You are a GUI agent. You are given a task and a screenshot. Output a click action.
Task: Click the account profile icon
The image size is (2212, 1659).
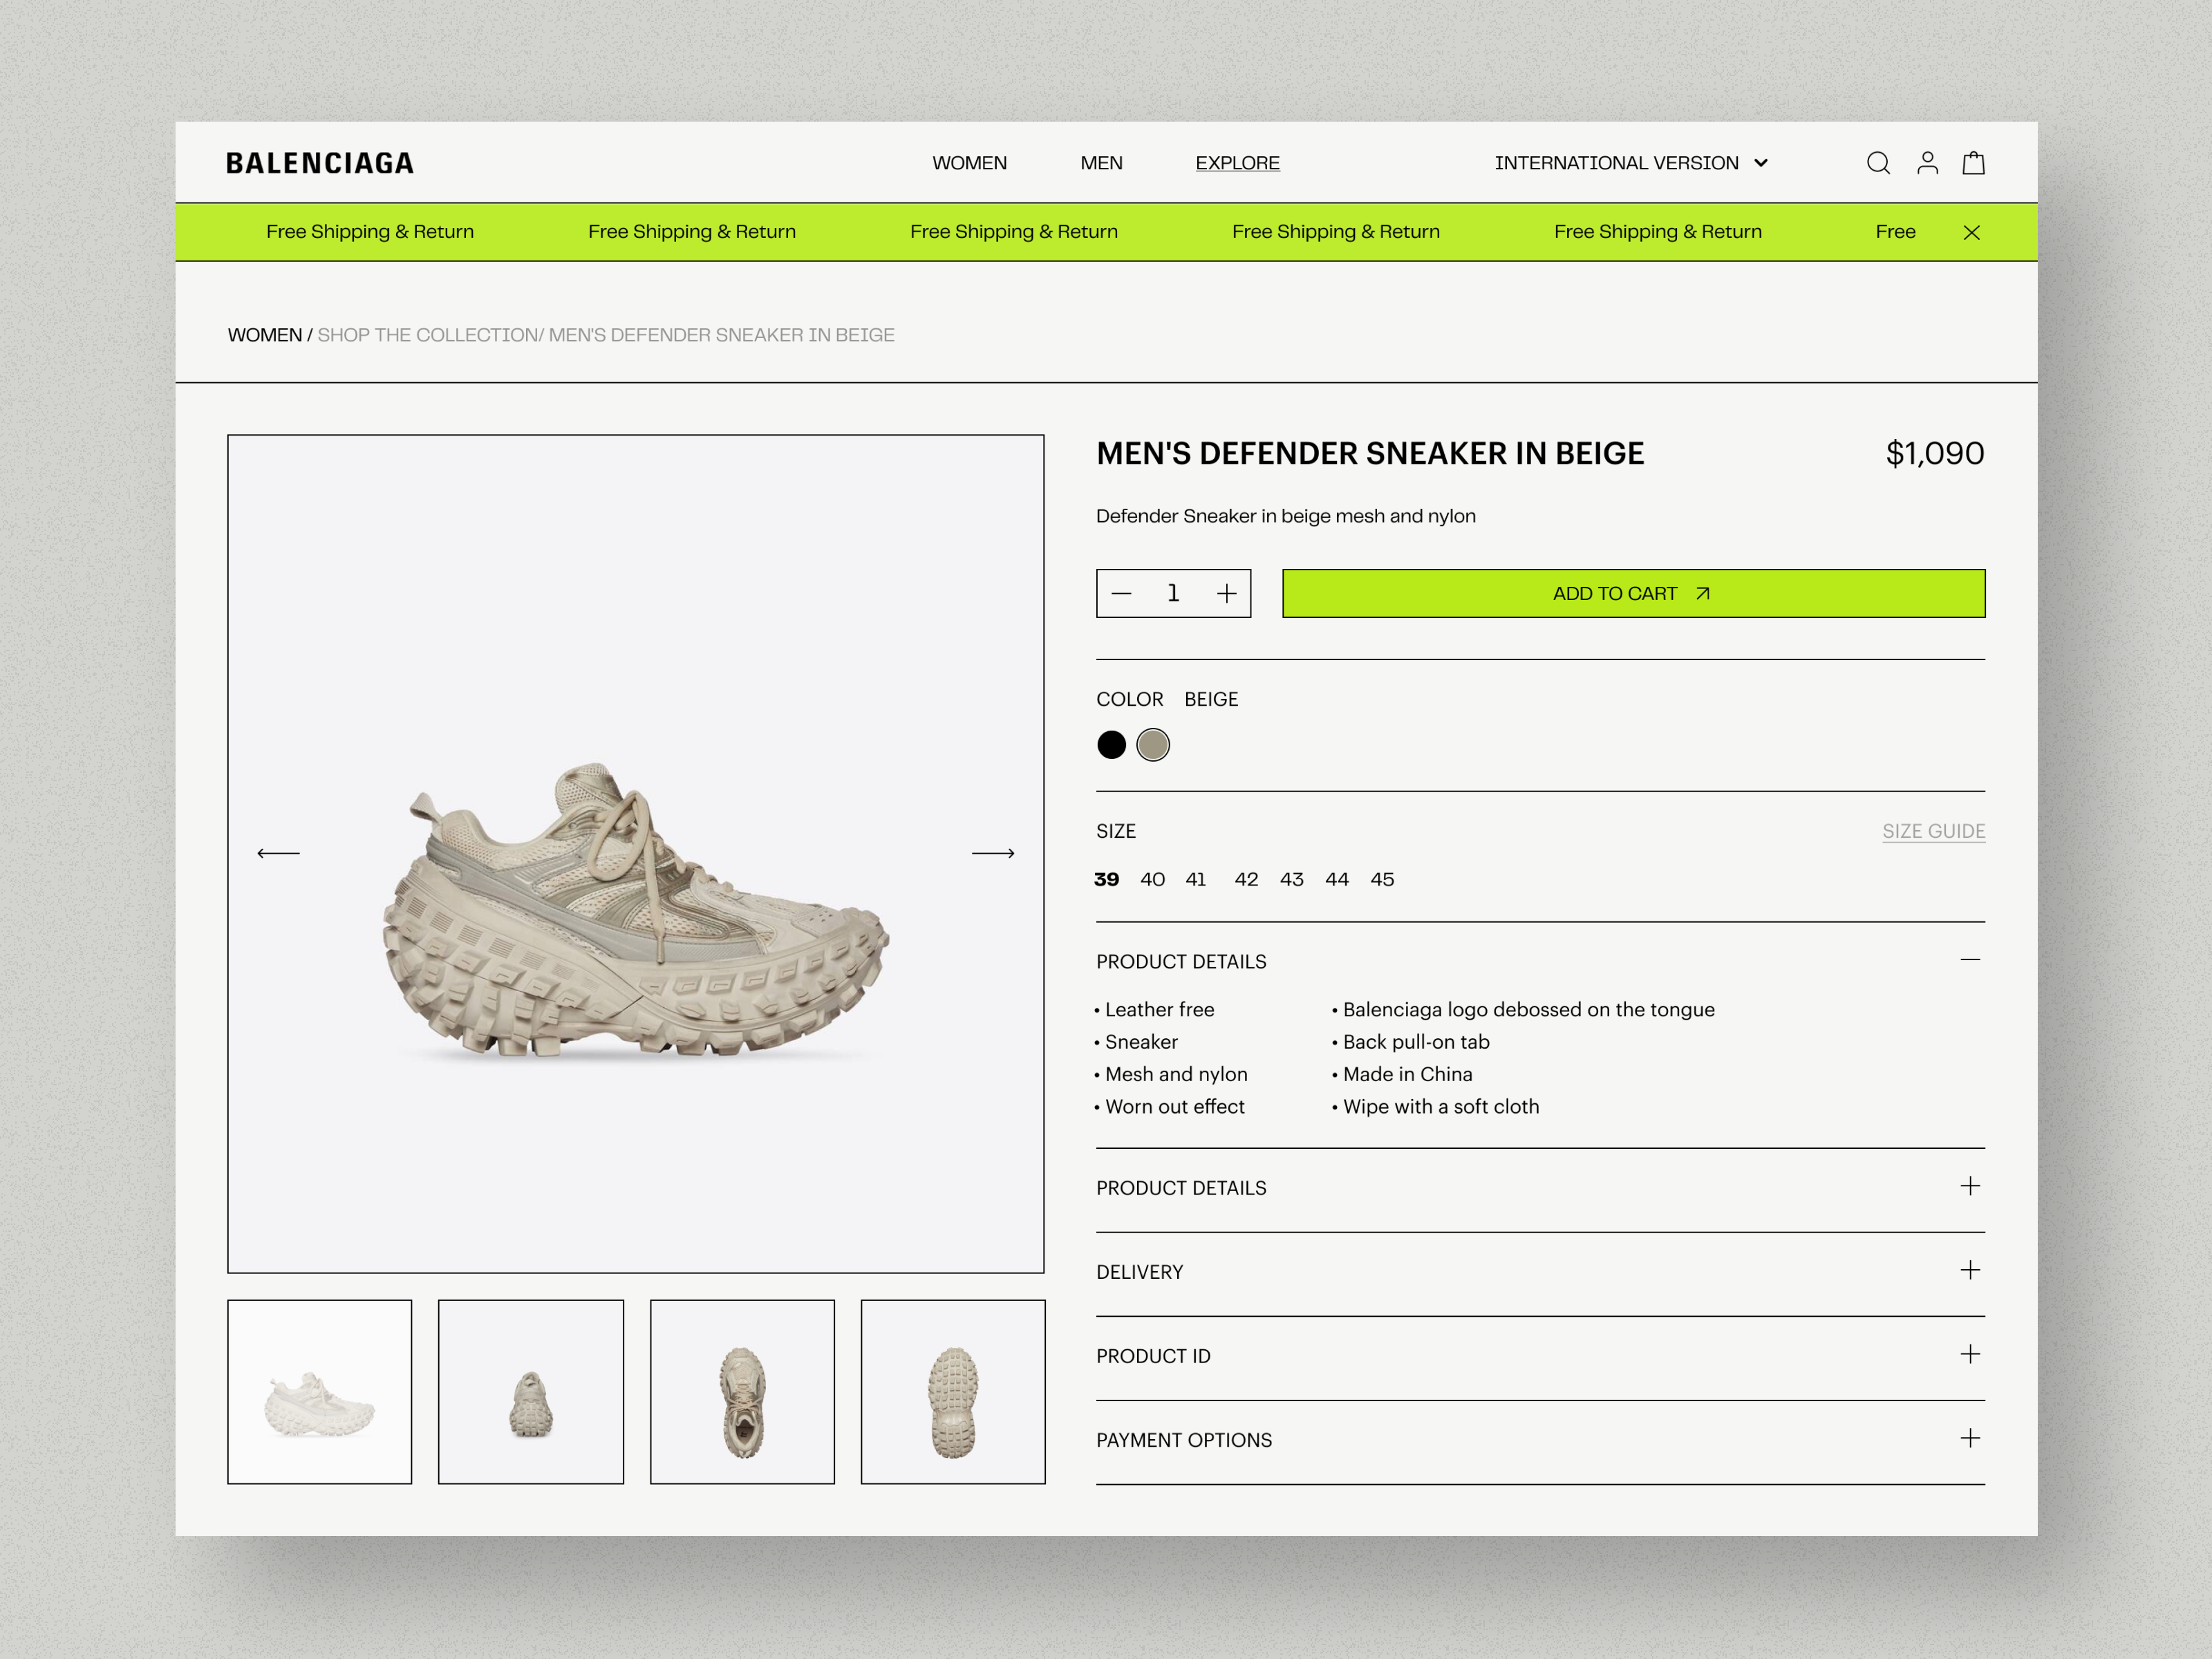(1926, 162)
